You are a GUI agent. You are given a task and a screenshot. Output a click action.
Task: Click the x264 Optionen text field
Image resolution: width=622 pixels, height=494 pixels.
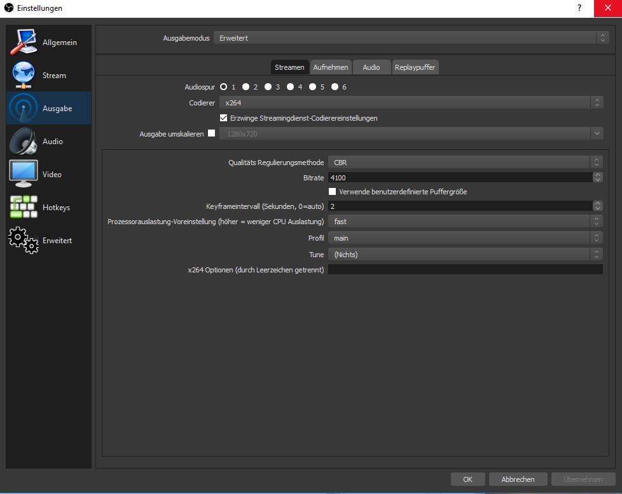click(x=466, y=269)
